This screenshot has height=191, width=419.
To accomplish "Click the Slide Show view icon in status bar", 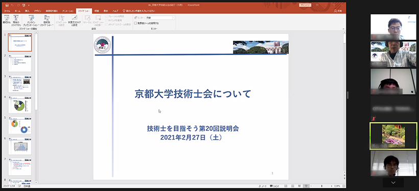I will pos(307,186).
